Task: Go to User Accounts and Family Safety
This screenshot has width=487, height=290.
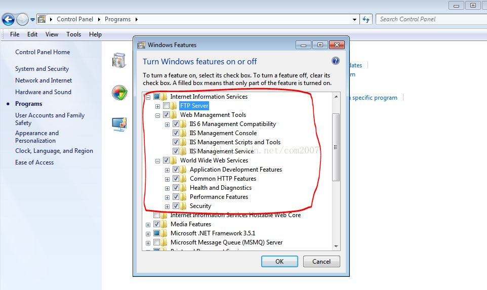Action: (50, 119)
